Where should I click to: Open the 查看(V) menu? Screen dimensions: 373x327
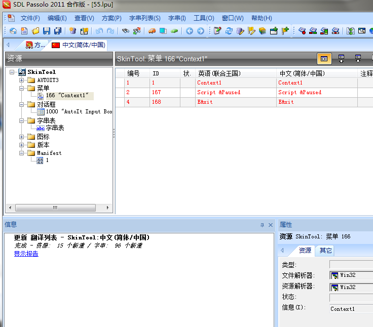pyautogui.click(x=84, y=18)
